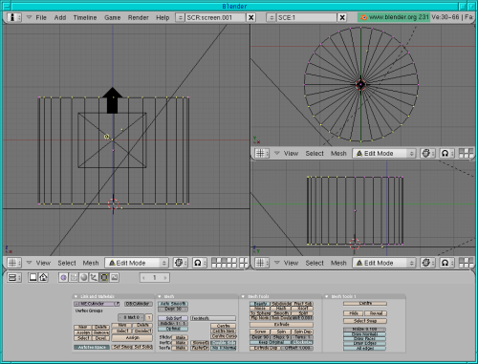Open left viewport window type selector
This screenshot has width=478, height=364.
pyautogui.click(x=14, y=263)
